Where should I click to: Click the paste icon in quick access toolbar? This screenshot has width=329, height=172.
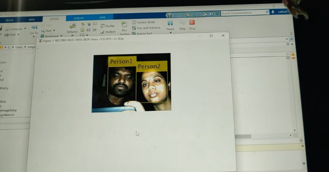pos(188,14)
